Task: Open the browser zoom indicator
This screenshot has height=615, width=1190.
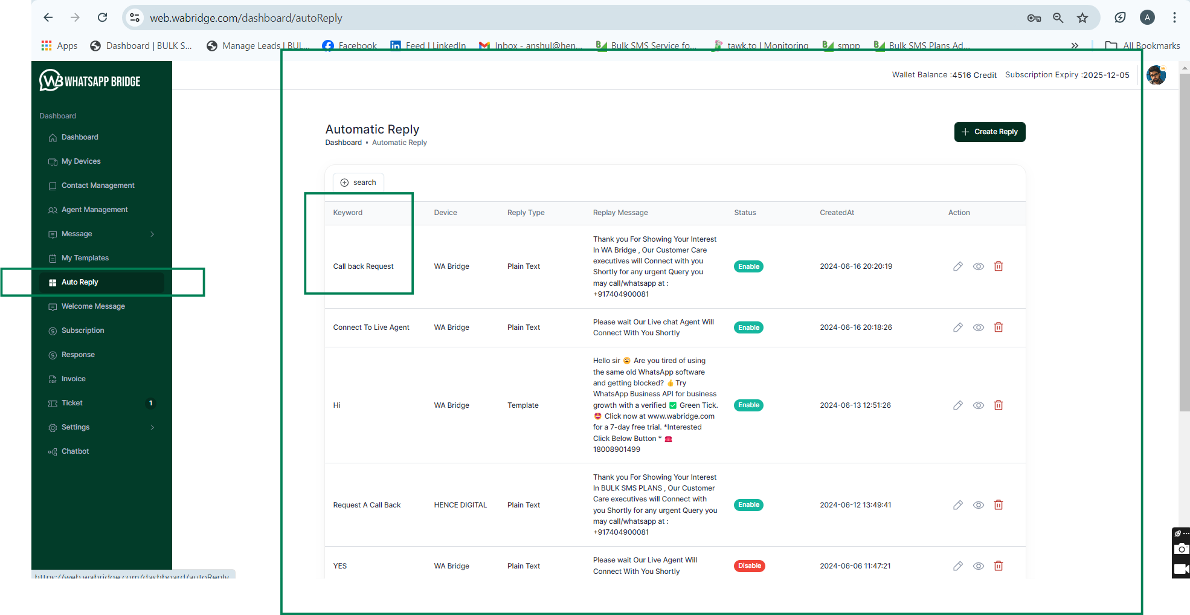Action: (1058, 18)
